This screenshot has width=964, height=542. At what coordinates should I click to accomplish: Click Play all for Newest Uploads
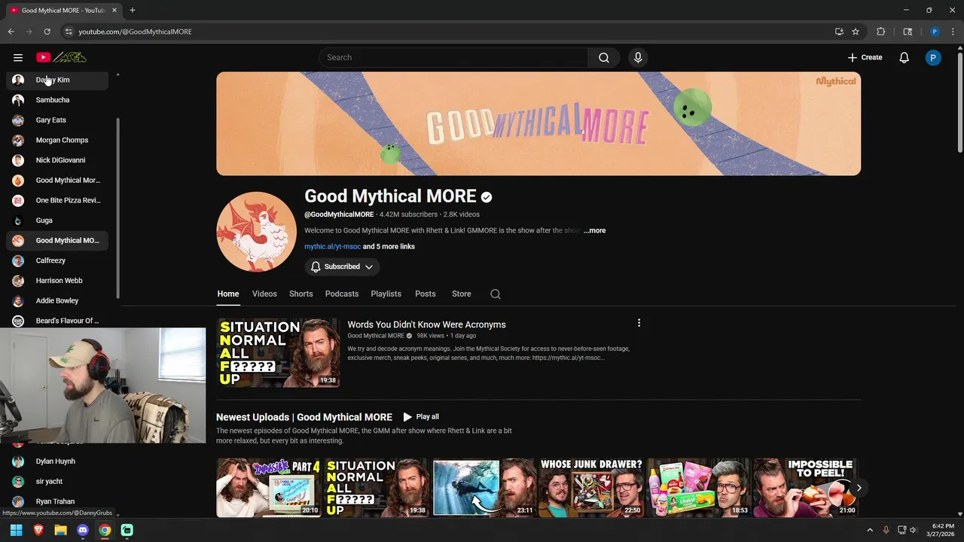420,416
